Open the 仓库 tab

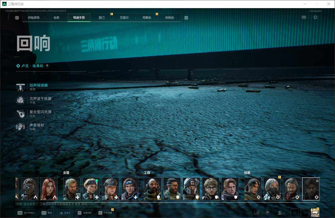point(56,18)
